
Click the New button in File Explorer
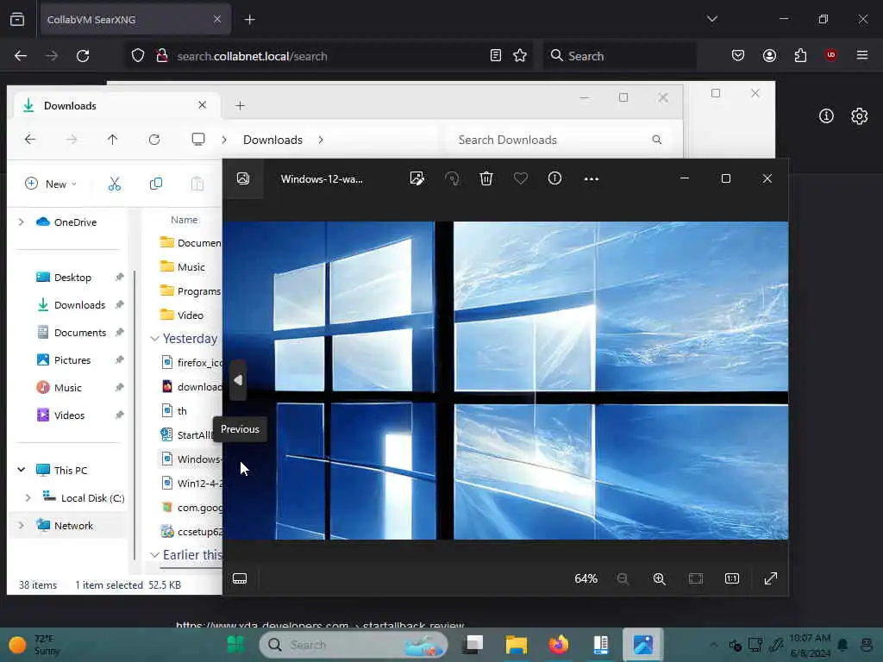[51, 184]
